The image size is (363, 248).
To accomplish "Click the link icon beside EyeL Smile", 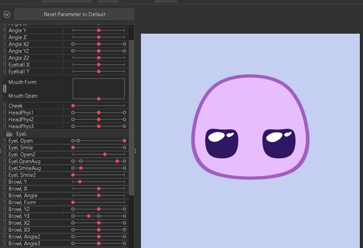I will 4,147.
